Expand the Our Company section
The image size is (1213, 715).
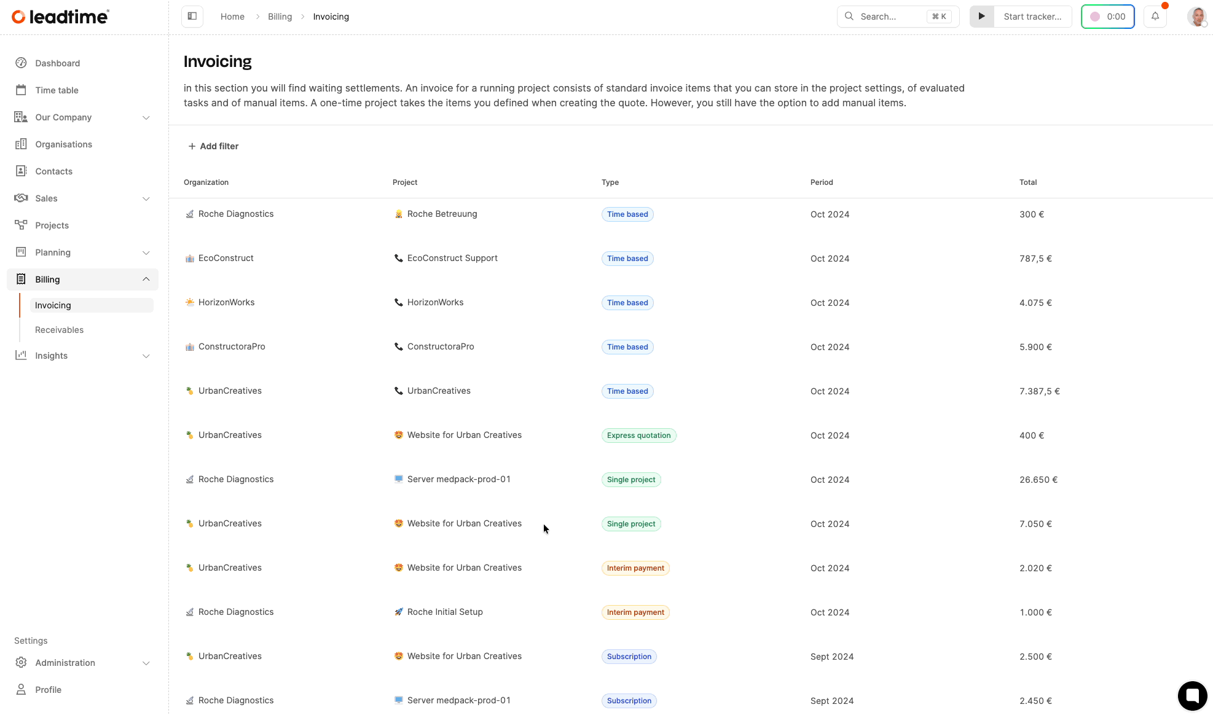(146, 117)
